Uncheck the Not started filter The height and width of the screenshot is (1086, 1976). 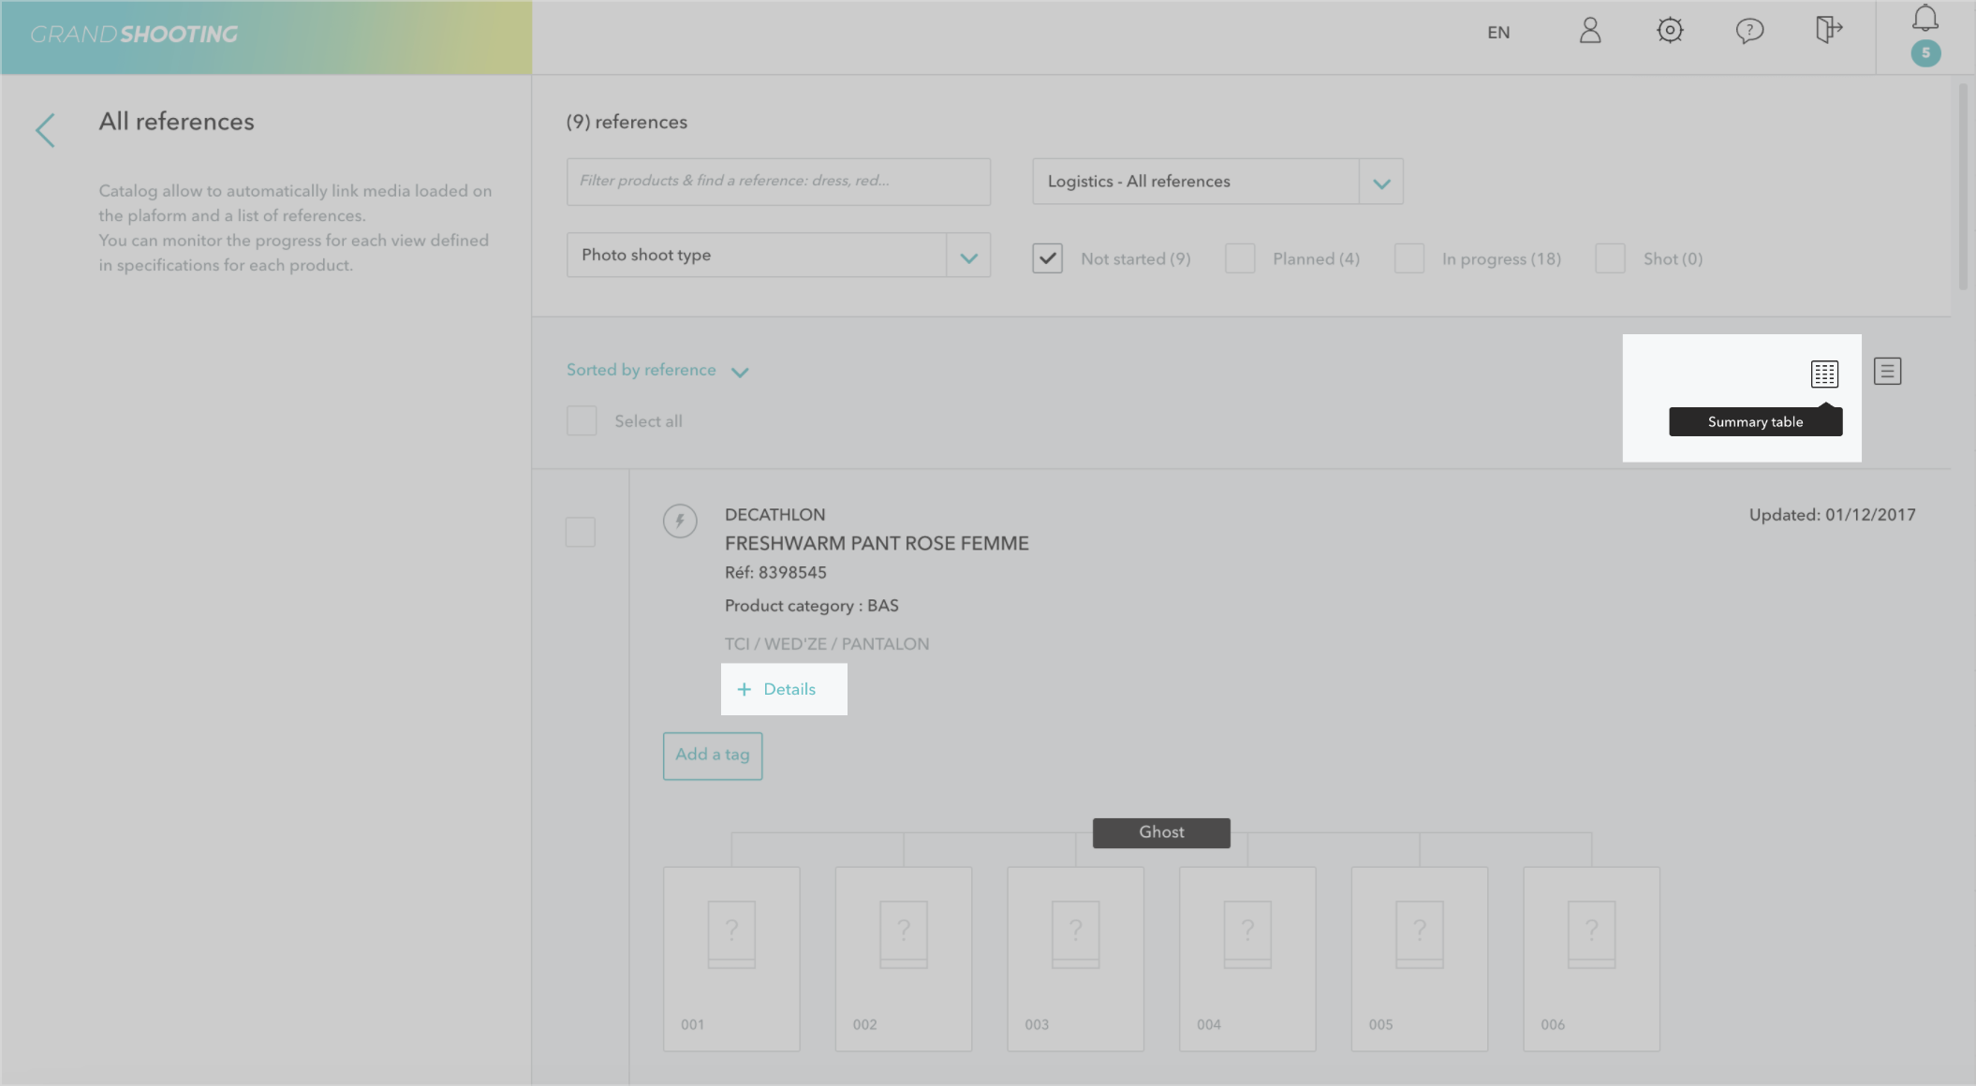tap(1047, 258)
